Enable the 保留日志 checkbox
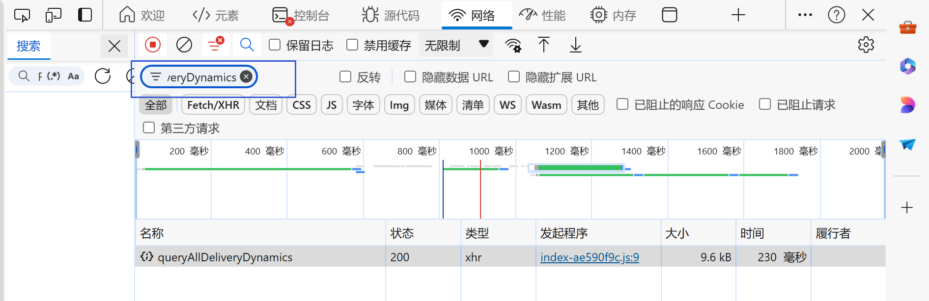 (275, 45)
